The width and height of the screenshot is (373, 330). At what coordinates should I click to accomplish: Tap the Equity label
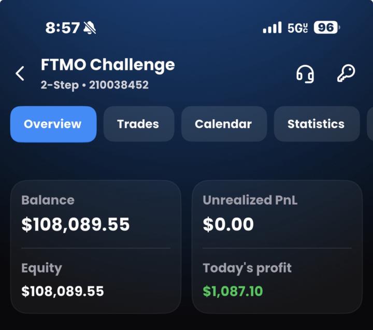[41, 268]
